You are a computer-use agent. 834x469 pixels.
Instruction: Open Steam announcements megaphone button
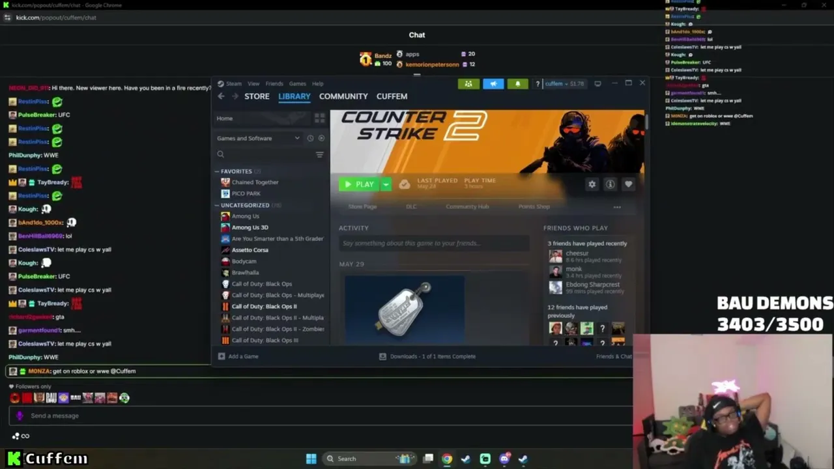point(493,83)
